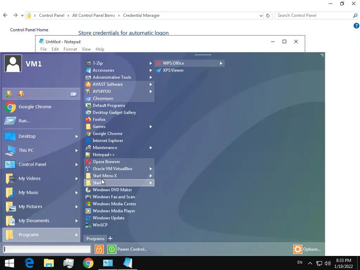
Task: Open My Pictures folder item
Action: click(x=41, y=207)
